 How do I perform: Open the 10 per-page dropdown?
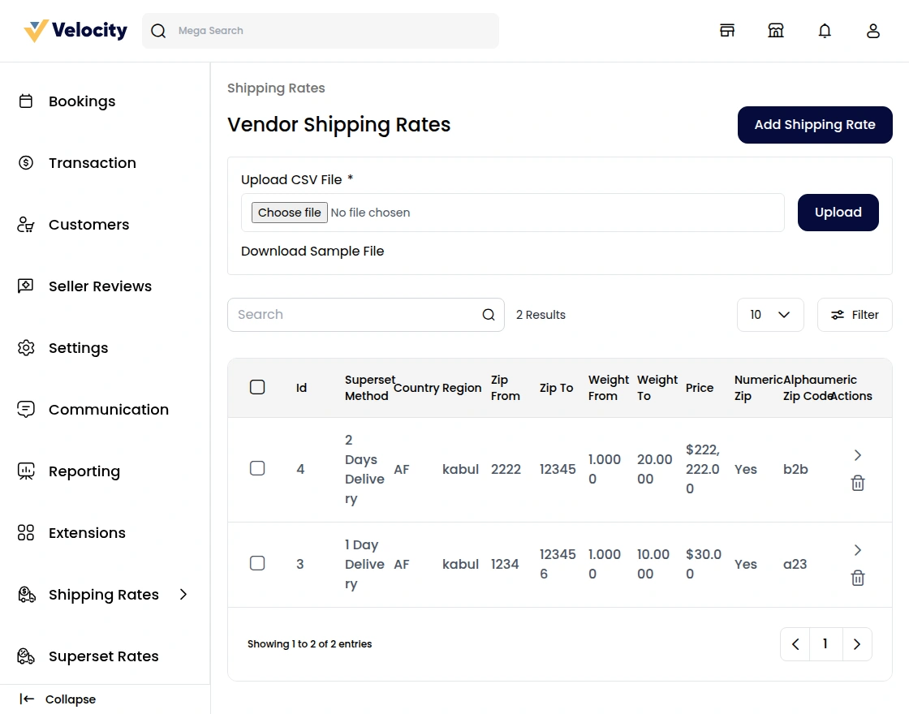(770, 315)
